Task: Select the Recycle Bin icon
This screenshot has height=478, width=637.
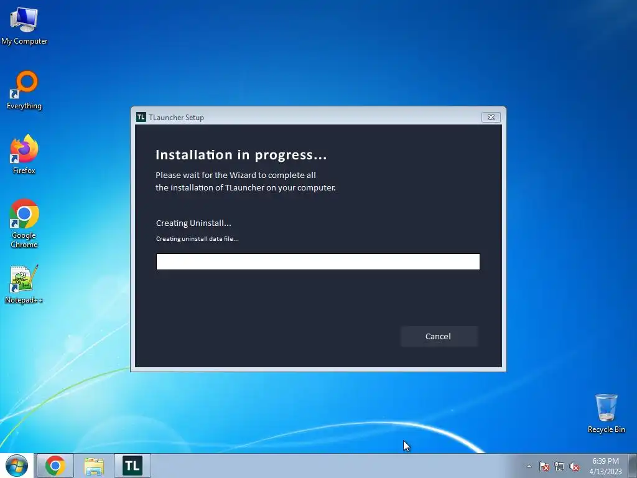Action: coord(606,413)
